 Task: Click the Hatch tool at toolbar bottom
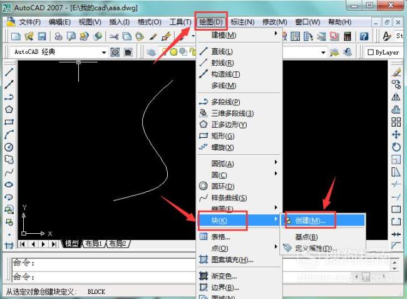coord(9,245)
